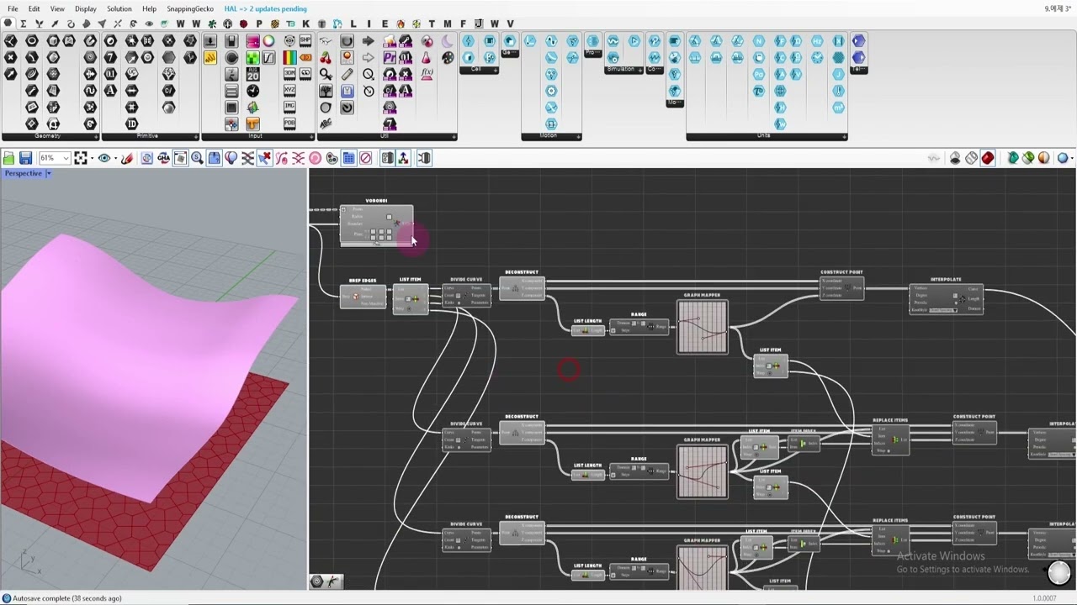Select the Import 3DM icon
This screenshot has width=1077, height=605.
(289, 74)
